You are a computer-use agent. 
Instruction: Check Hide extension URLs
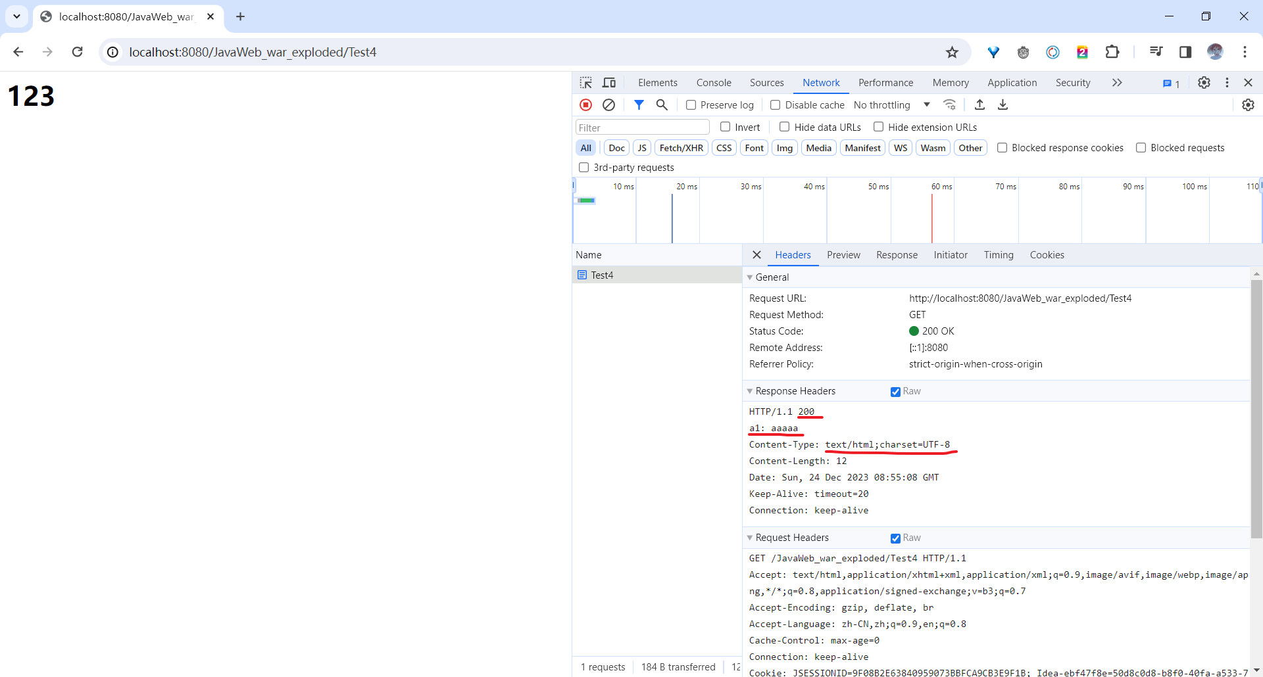click(878, 127)
